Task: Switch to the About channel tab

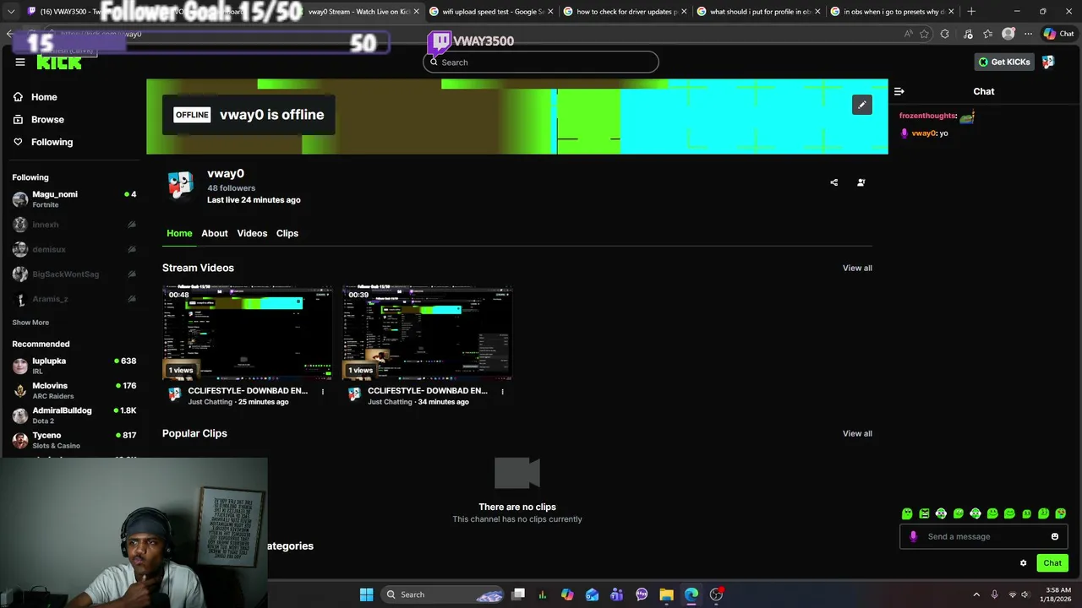Action: pos(215,233)
